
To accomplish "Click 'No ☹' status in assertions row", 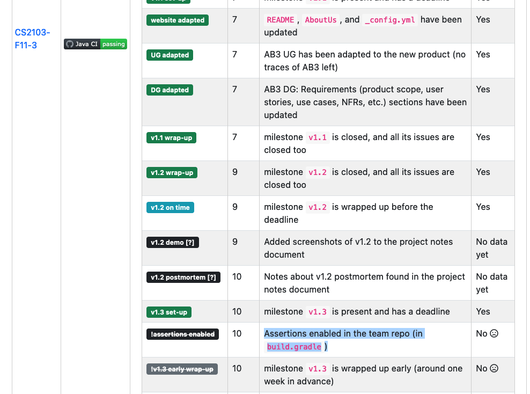I will tap(487, 333).
